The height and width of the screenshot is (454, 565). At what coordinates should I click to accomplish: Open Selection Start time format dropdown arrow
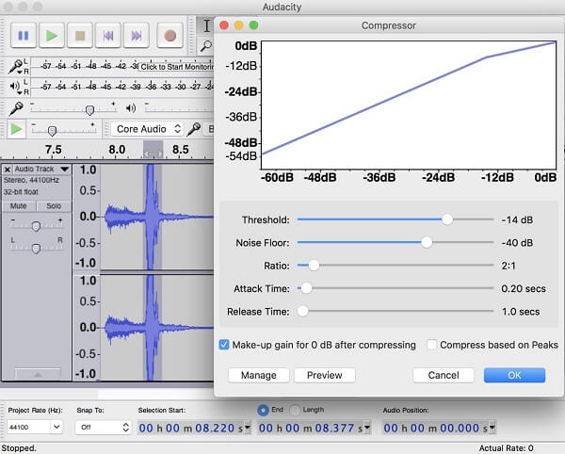[x=248, y=428]
